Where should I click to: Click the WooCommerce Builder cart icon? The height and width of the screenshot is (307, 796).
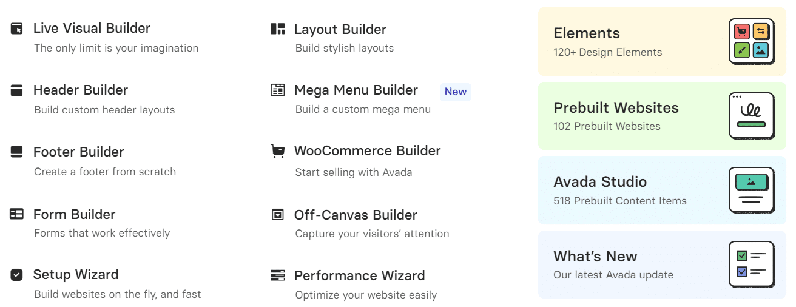tap(277, 151)
